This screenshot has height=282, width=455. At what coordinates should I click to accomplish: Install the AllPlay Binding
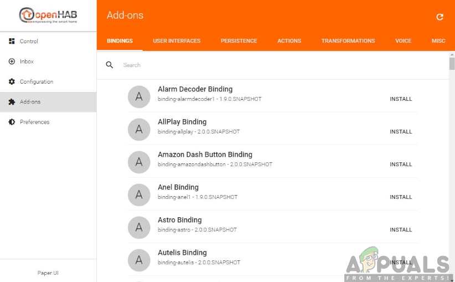[x=401, y=131]
